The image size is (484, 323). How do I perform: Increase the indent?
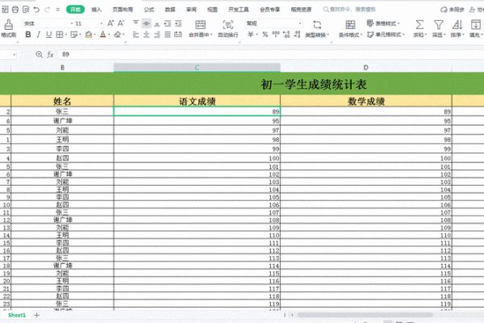click(x=178, y=23)
